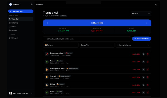Click the burger icon of Warung Pecel Teteh
Image resolution: width=167 pixels, height=98 pixels.
tap(47, 70)
